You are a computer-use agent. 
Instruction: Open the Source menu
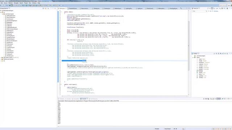[x=6, y=3]
